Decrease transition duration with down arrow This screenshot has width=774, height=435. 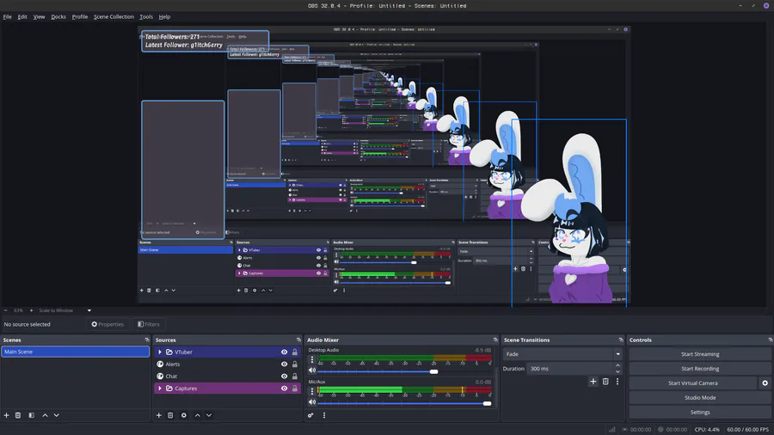coord(617,371)
